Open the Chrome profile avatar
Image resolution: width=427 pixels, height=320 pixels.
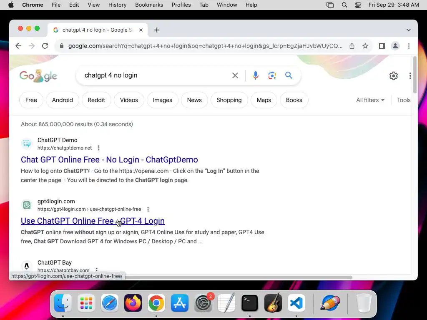point(395,46)
